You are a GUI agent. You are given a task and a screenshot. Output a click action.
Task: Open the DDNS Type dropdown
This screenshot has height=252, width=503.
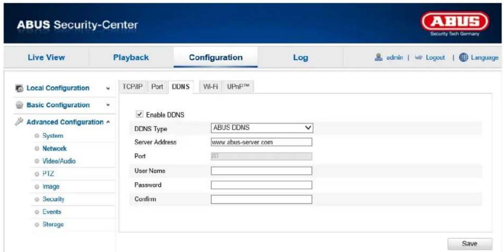click(x=262, y=128)
